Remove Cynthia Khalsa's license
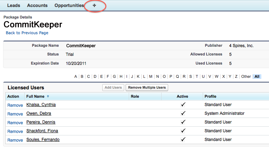 pos(15,105)
